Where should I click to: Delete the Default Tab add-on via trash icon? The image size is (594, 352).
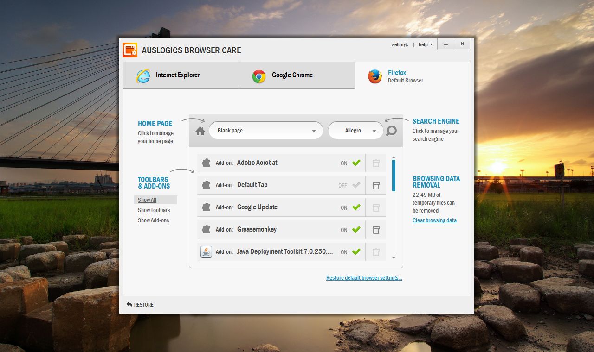(376, 185)
